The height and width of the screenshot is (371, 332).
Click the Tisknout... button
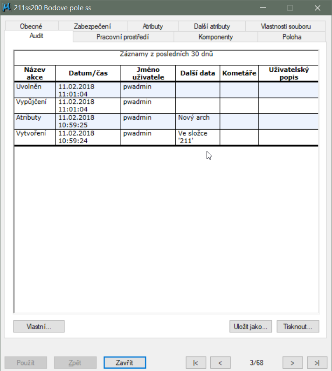[x=297, y=326]
